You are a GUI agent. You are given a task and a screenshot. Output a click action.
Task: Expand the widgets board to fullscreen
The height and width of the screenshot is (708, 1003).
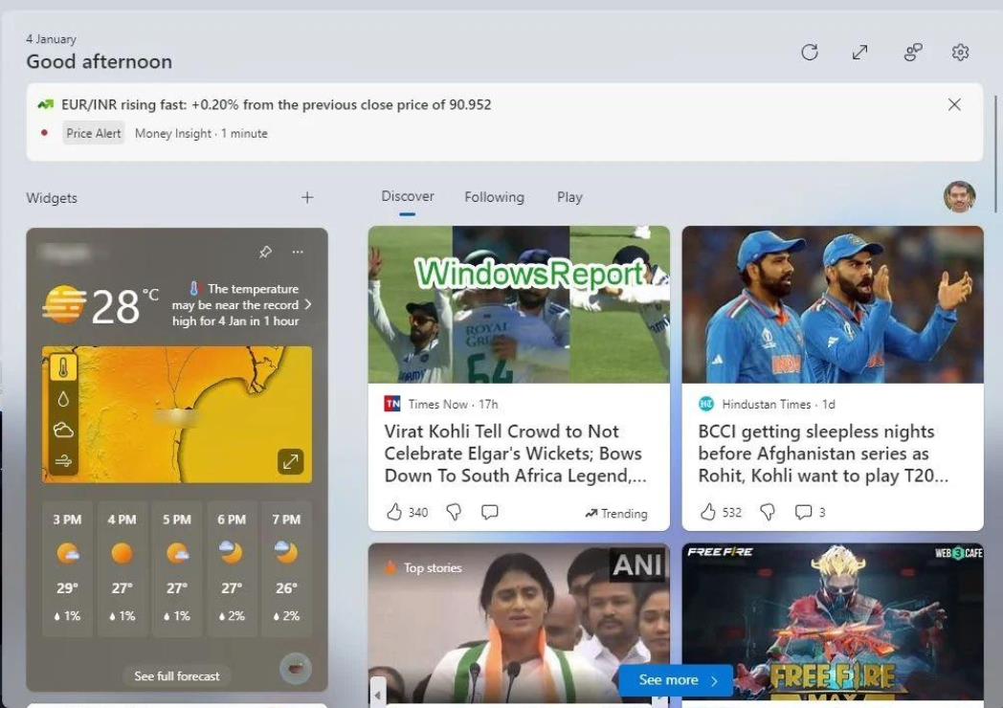point(859,53)
